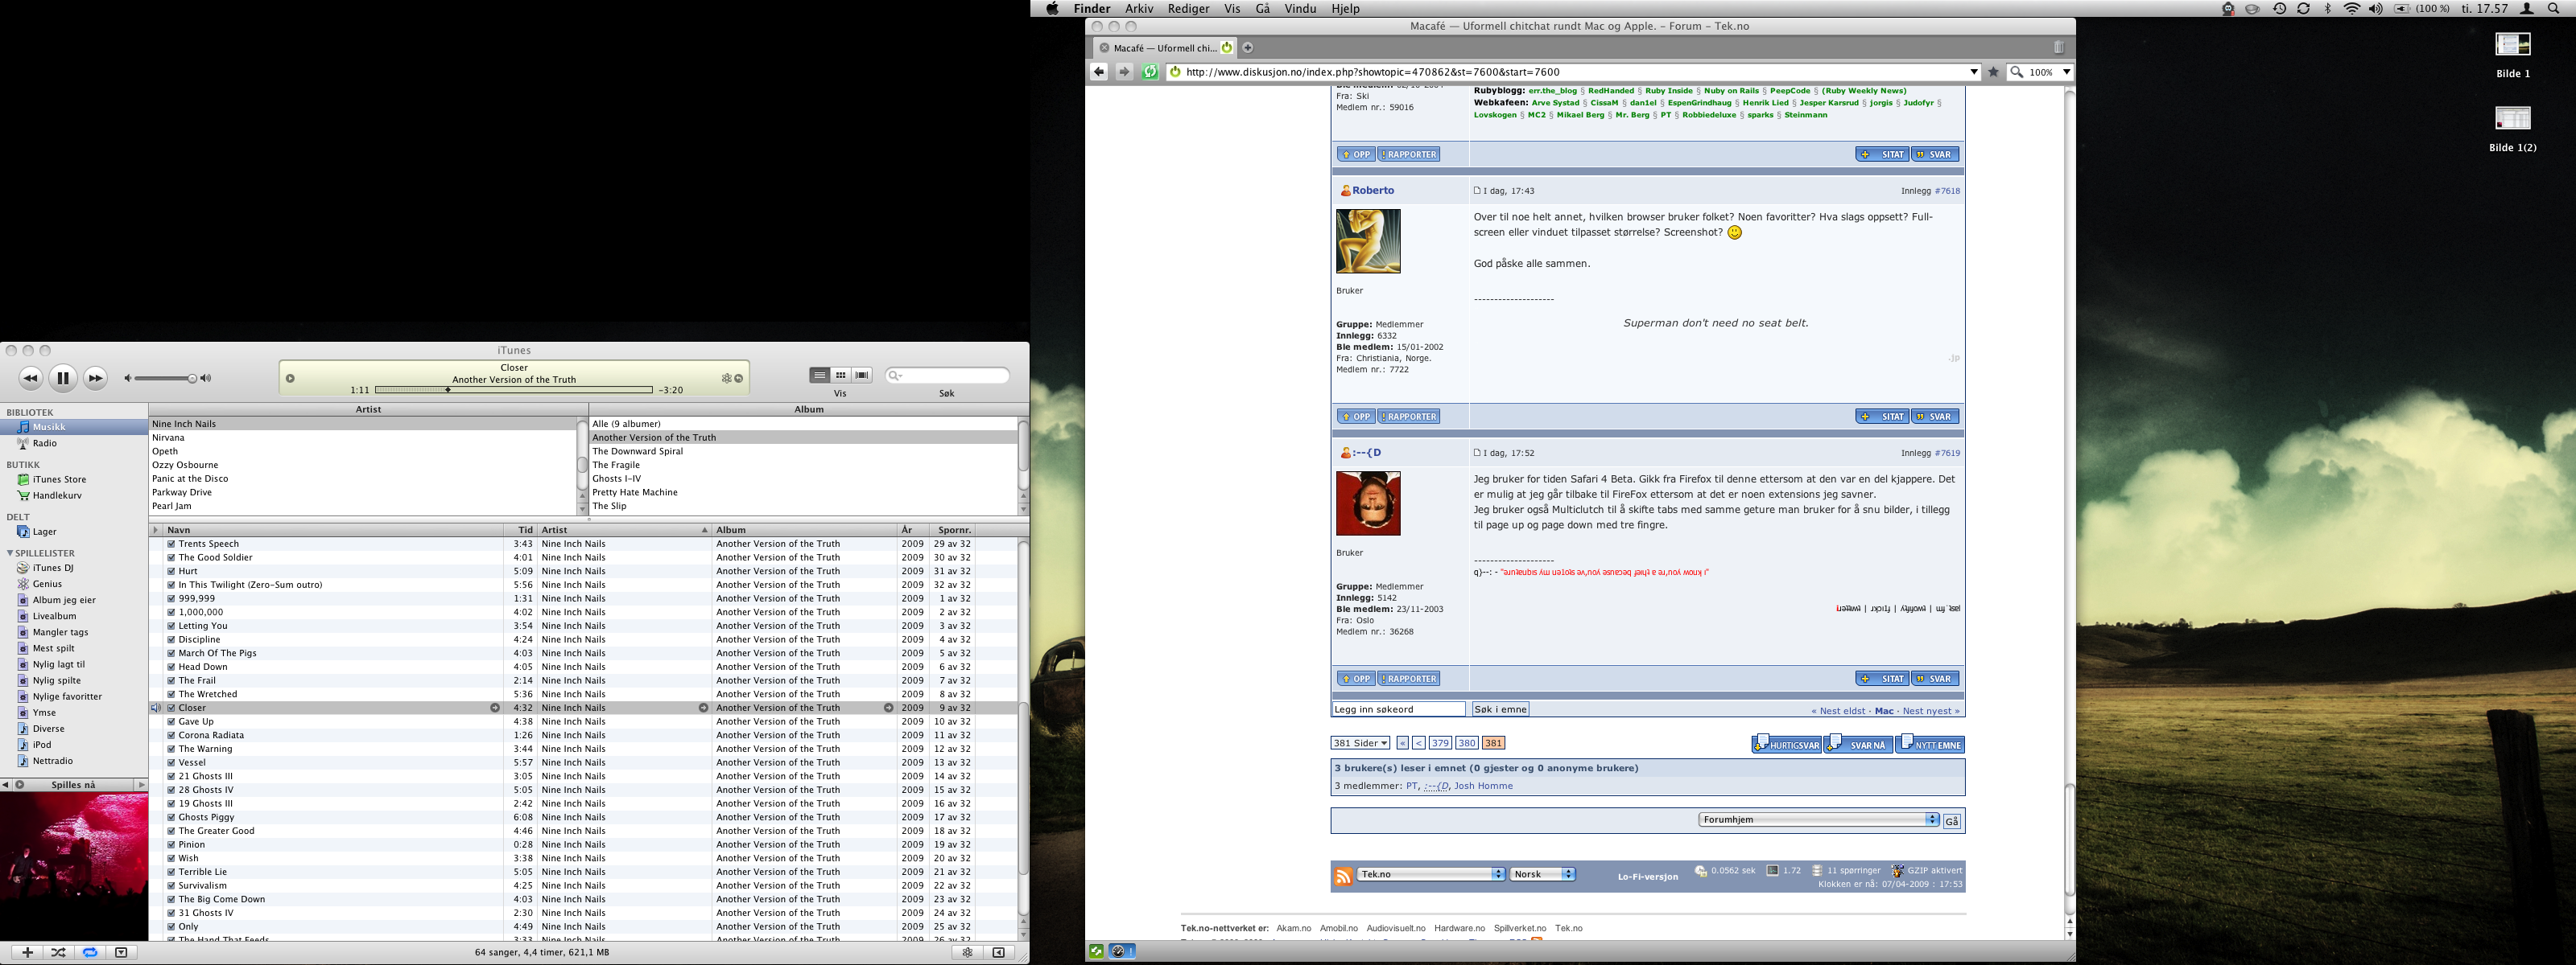
Task: Switch iTunes to list view
Action: pyautogui.click(x=820, y=376)
